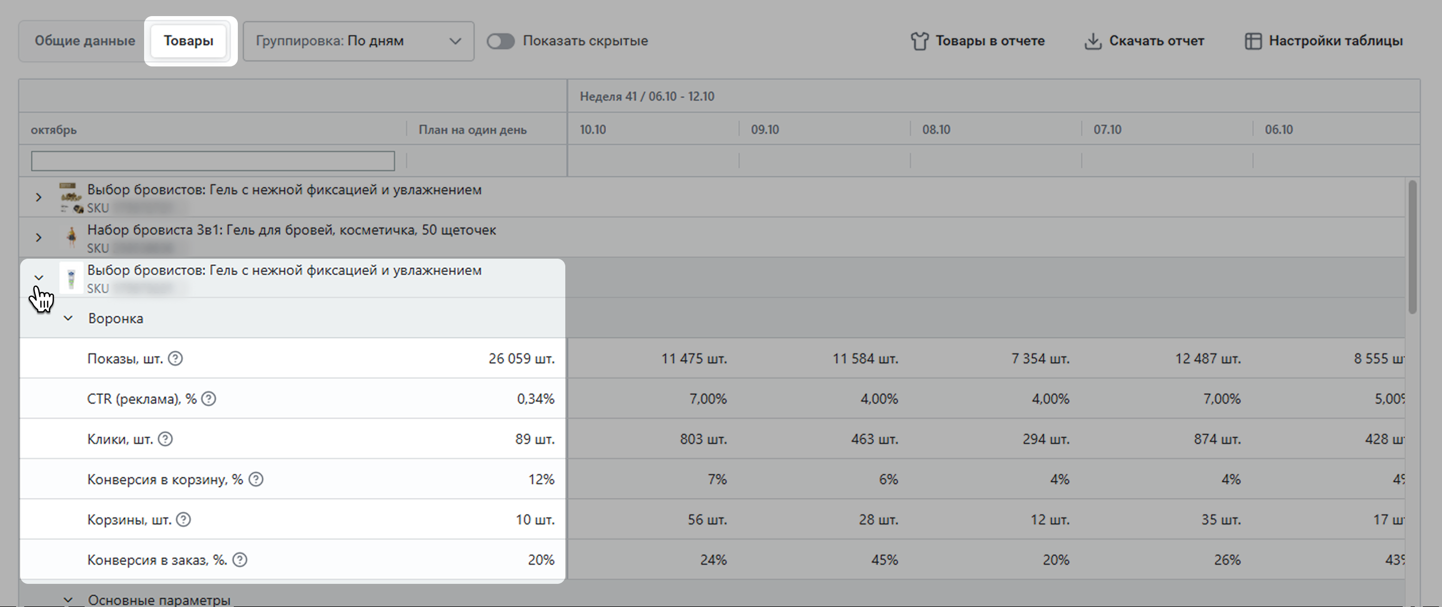Expand the first Выбор бровистов product row
This screenshot has width=1442, height=607.
click(39, 197)
